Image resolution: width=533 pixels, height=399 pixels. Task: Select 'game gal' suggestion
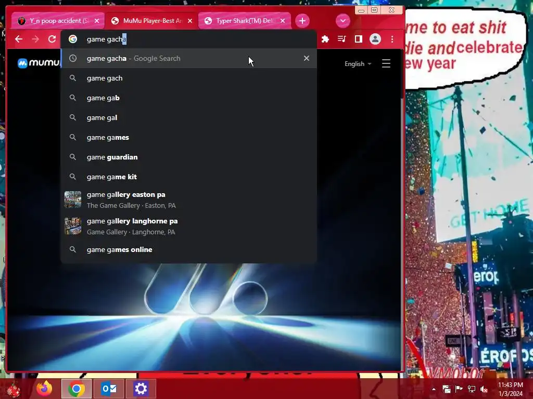[x=188, y=117]
